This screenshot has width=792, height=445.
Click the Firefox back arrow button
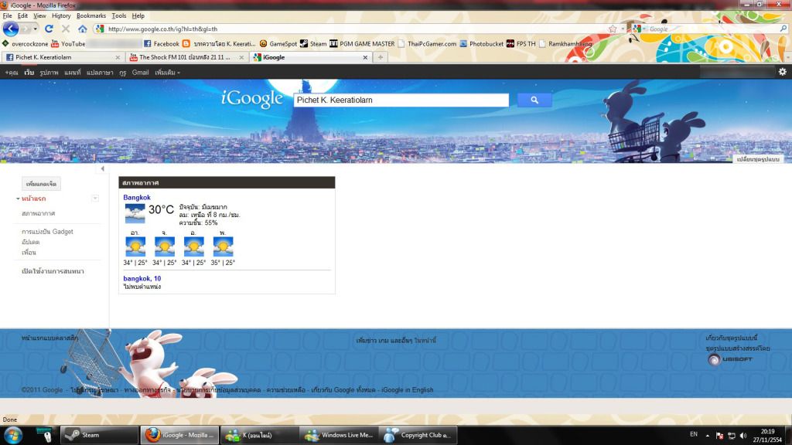[11, 29]
